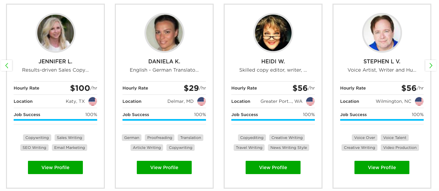Open Daniela K.'s profile photo
The image size is (439, 191).
pos(164,33)
